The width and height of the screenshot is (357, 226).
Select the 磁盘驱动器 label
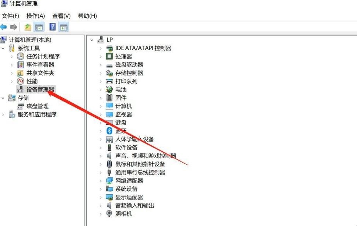pos(129,65)
